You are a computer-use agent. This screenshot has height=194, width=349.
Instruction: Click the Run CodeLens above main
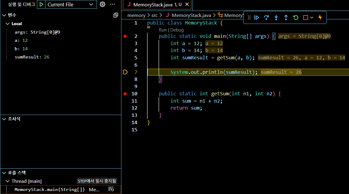(163, 30)
